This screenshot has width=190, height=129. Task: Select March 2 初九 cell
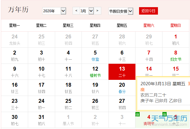click(x=15, y=56)
